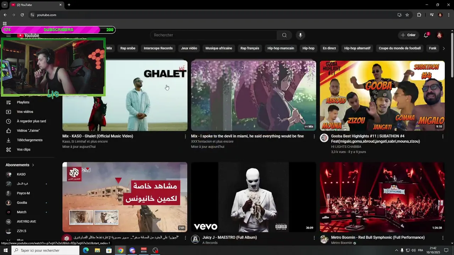The image size is (454, 255).
Task: Open HI LIGHTS CHABIBA channel avatar
Action: click(x=324, y=138)
